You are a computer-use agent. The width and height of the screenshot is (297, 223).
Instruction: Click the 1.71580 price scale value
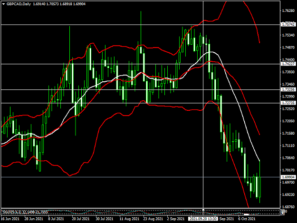(288, 134)
